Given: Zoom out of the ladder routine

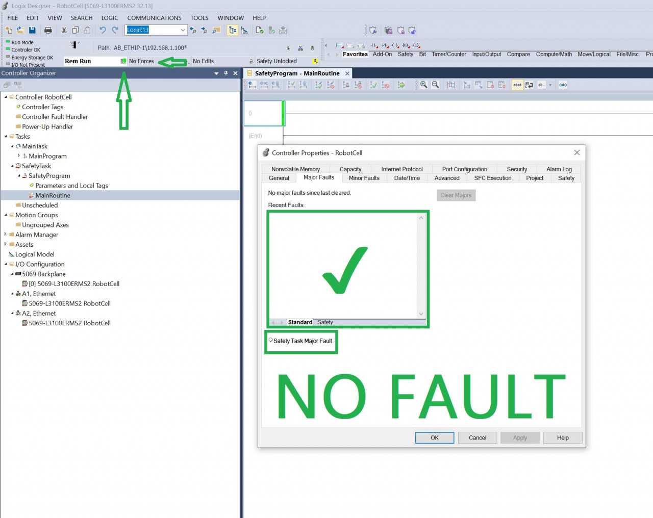Looking at the screenshot, I should pos(435,85).
